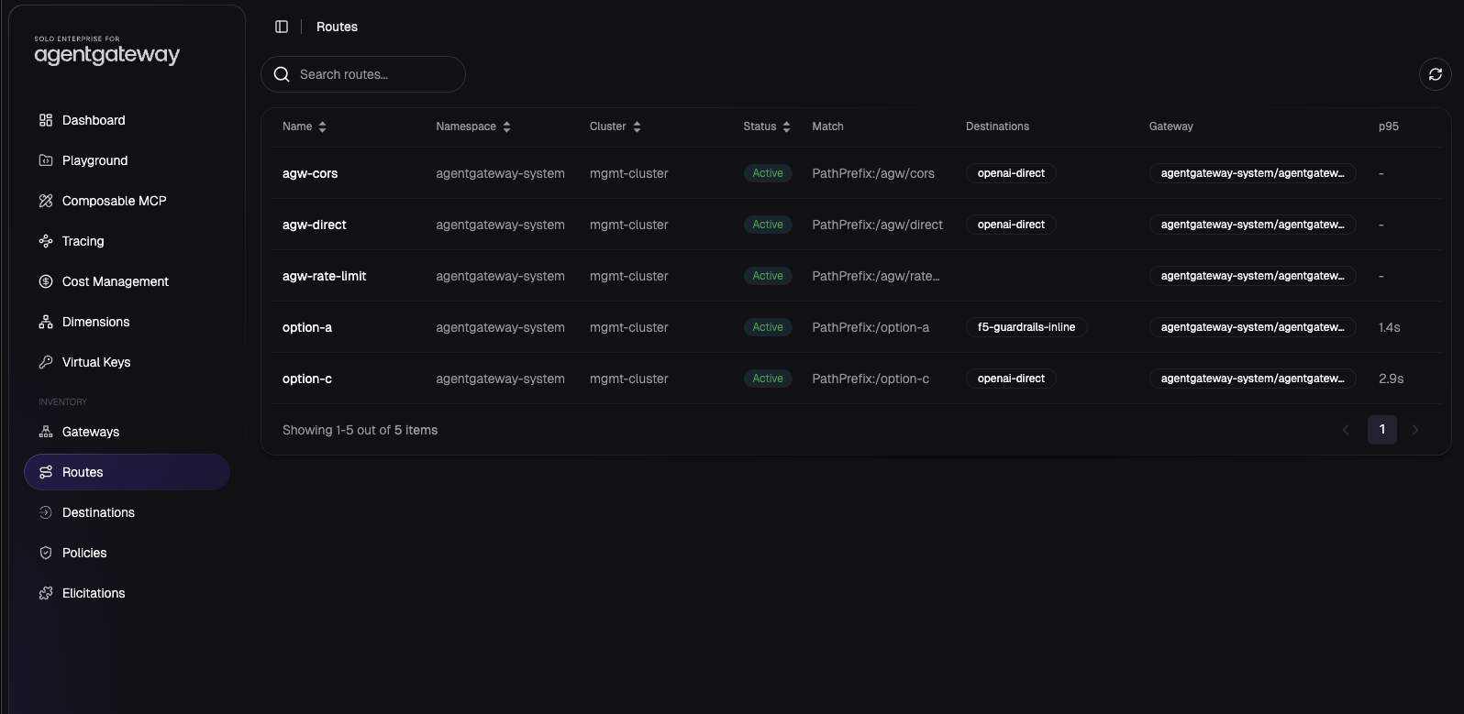
Task: Click the Cost Management dollar icon
Action: (46, 281)
